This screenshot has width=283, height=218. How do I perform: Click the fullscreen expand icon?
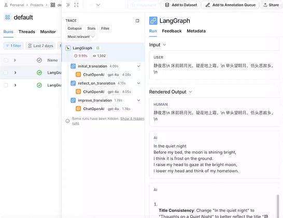click(x=76, y=5)
